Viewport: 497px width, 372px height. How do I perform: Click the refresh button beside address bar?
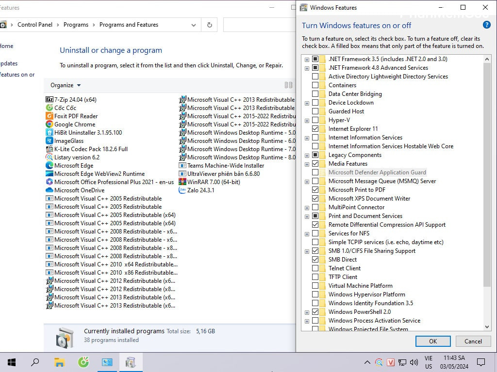(209, 25)
